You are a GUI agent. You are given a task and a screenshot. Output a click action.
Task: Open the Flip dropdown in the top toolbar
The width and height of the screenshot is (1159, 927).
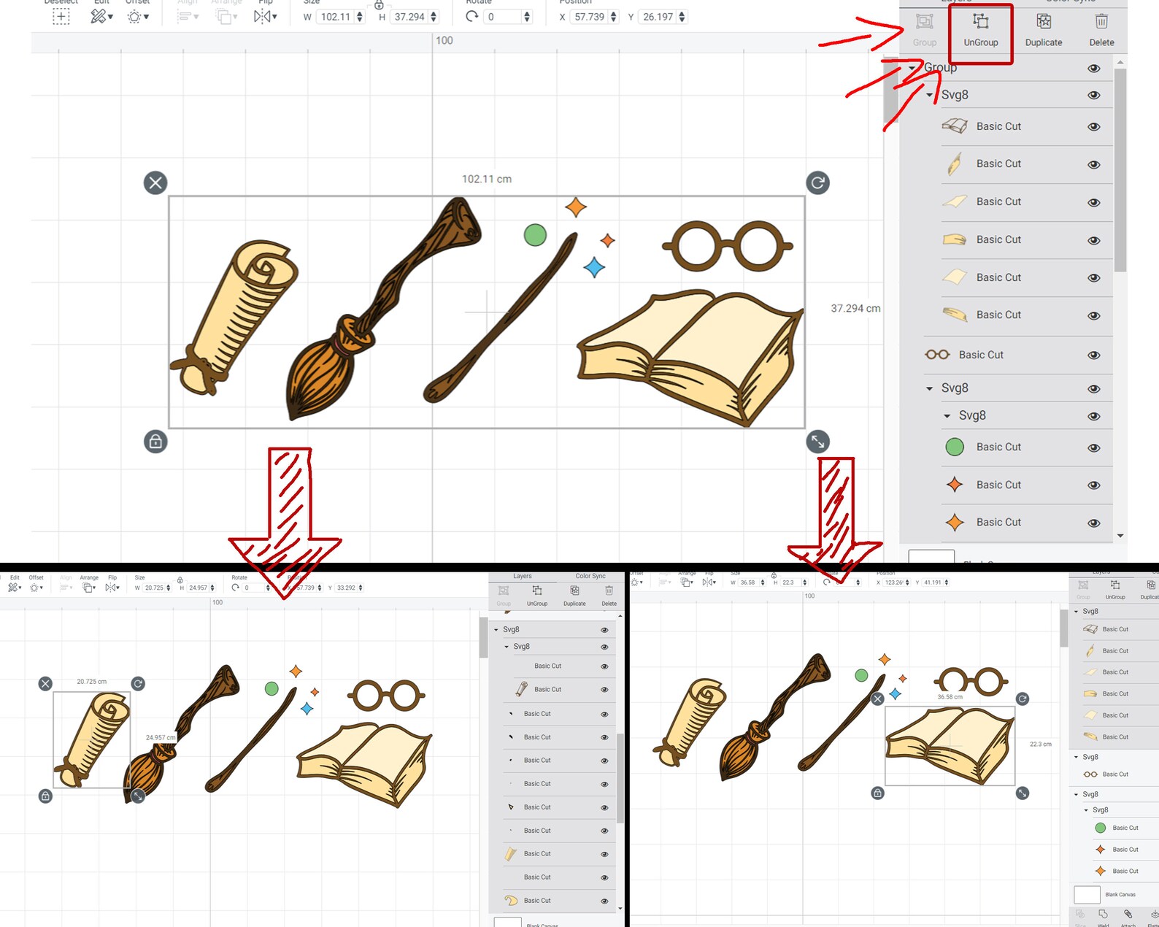click(265, 16)
